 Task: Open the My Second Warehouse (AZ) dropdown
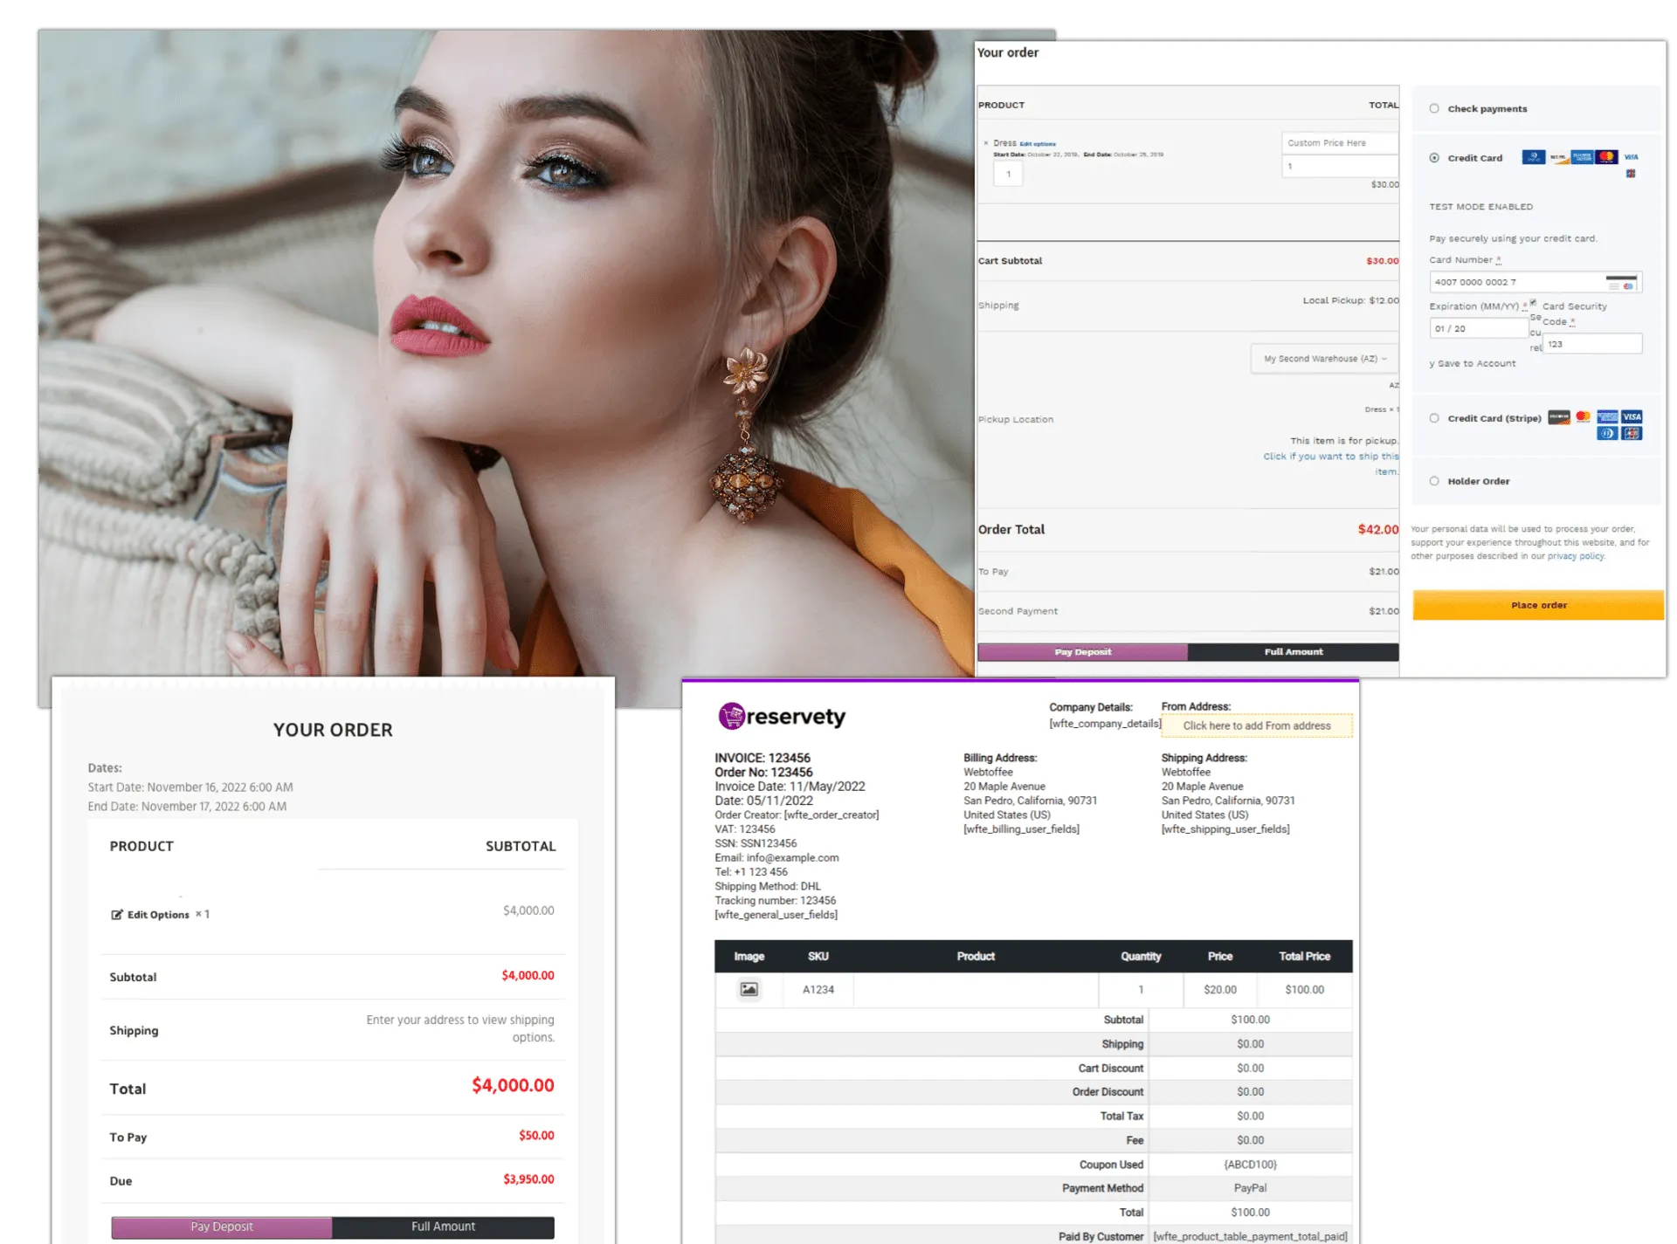(x=1323, y=358)
